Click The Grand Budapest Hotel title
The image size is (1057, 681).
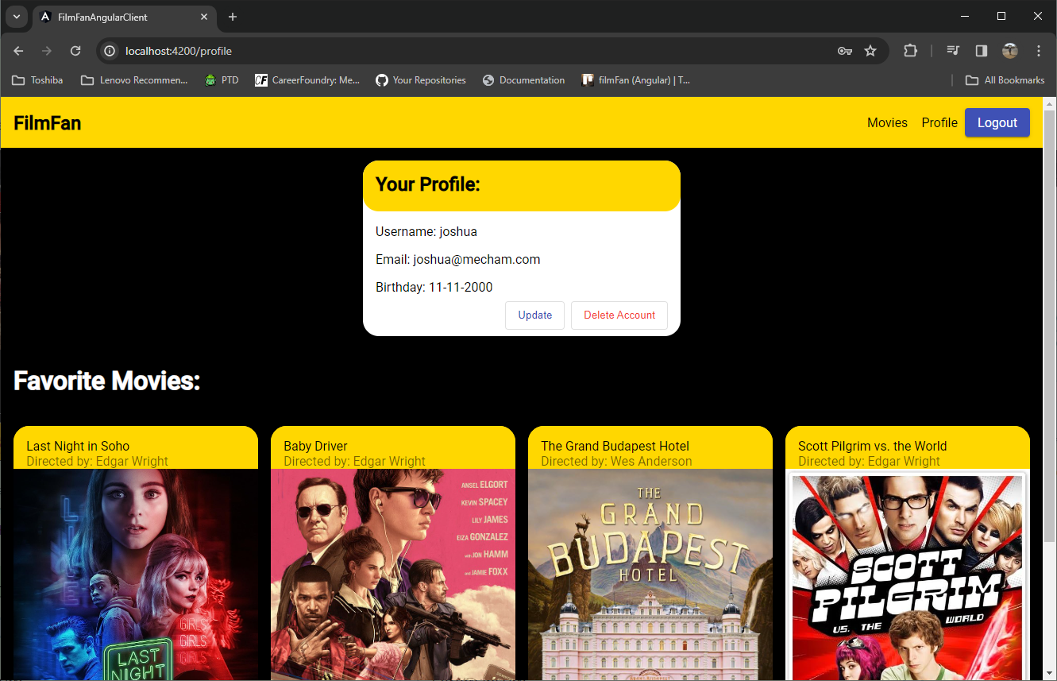[615, 446]
